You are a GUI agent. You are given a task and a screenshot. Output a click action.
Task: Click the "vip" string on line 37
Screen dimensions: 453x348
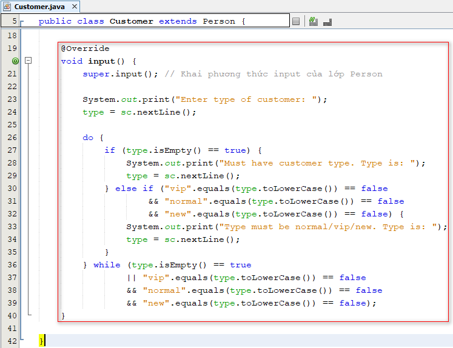click(156, 278)
